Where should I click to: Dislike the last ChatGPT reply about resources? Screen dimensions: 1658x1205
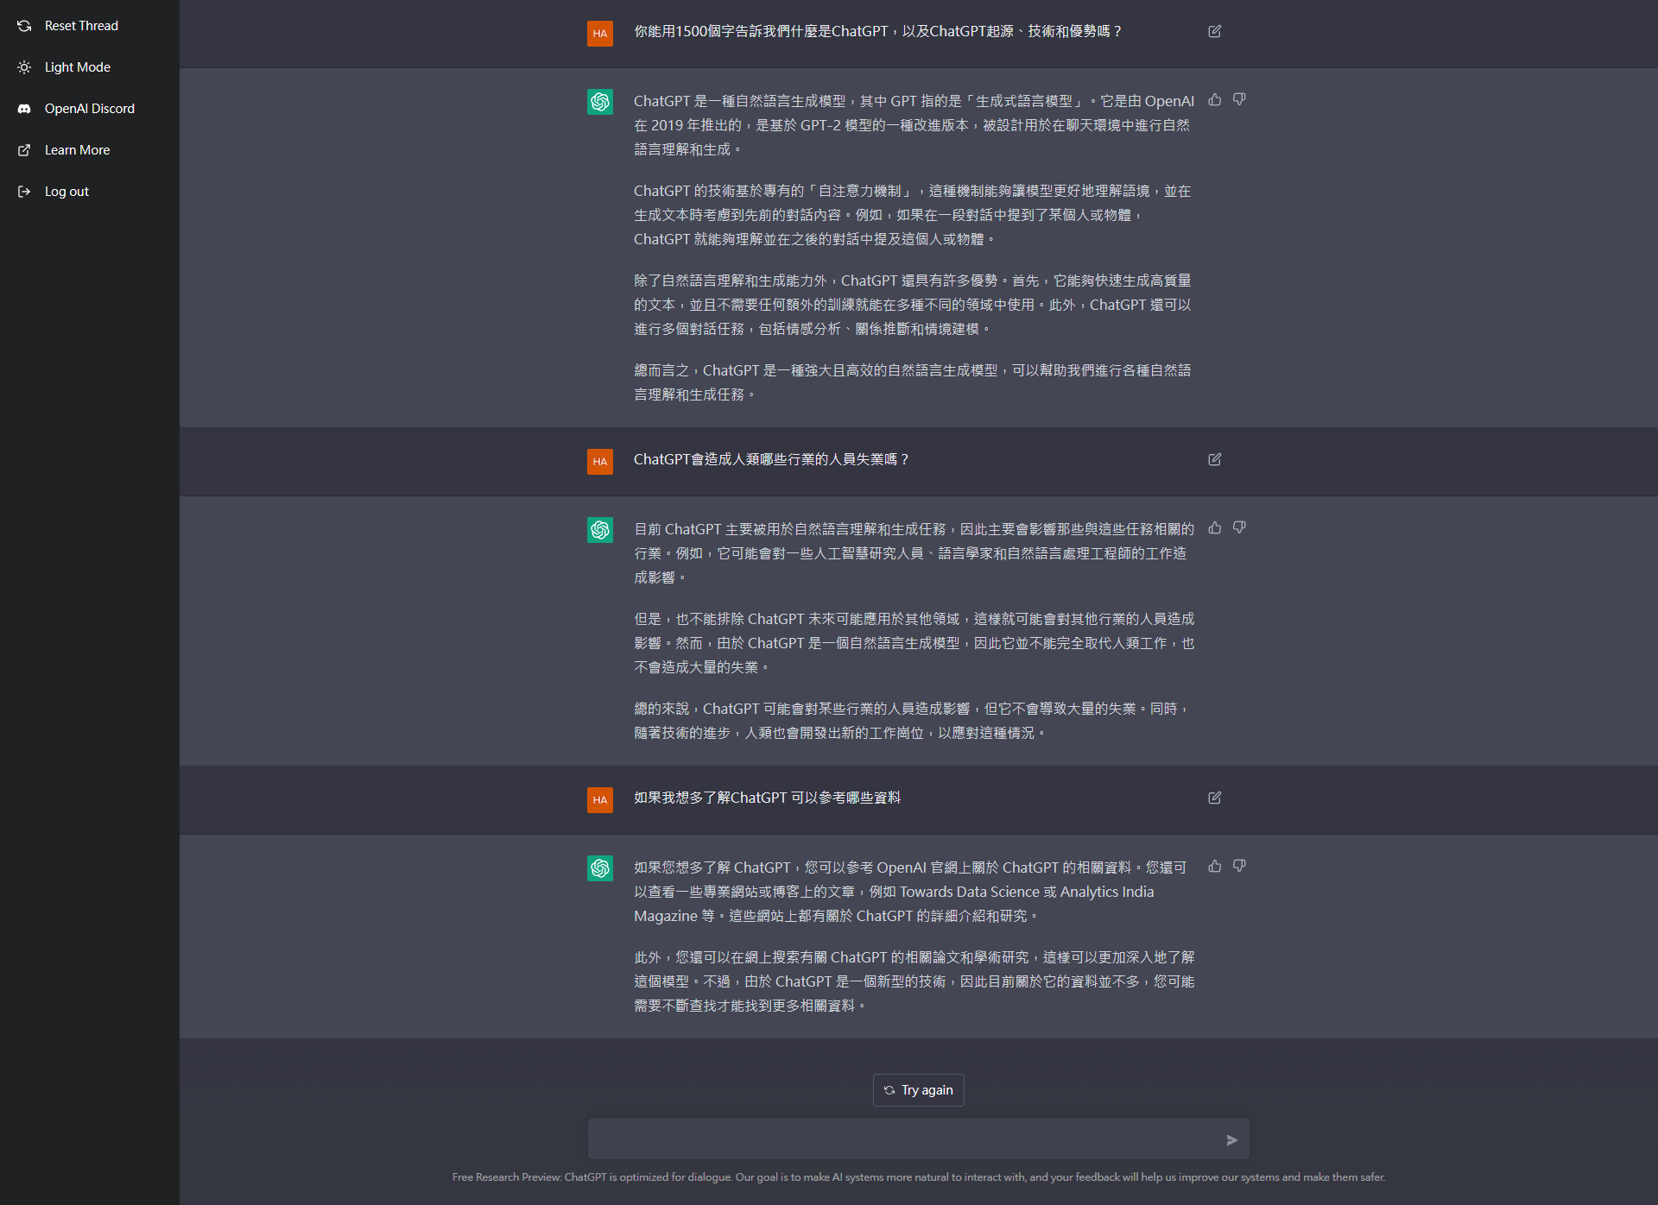pyautogui.click(x=1239, y=867)
